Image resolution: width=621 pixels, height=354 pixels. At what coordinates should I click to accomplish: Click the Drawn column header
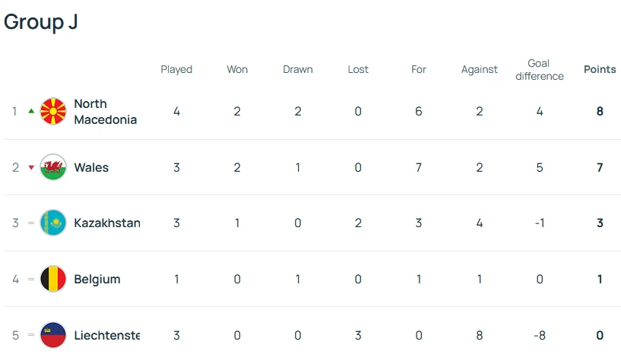[x=298, y=69]
